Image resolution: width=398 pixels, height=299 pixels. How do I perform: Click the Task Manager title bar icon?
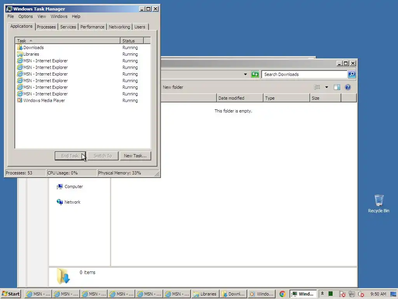9,9
